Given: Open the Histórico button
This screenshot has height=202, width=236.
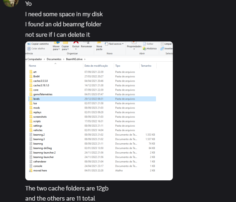Looking at the screenshot, I should point(150,48).
